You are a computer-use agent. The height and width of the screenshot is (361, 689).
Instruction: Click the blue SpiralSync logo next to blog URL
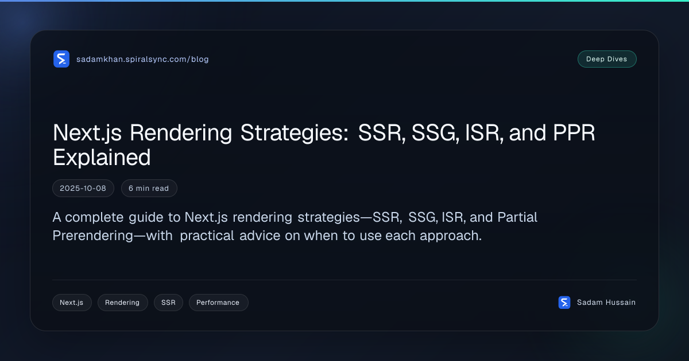(x=61, y=59)
